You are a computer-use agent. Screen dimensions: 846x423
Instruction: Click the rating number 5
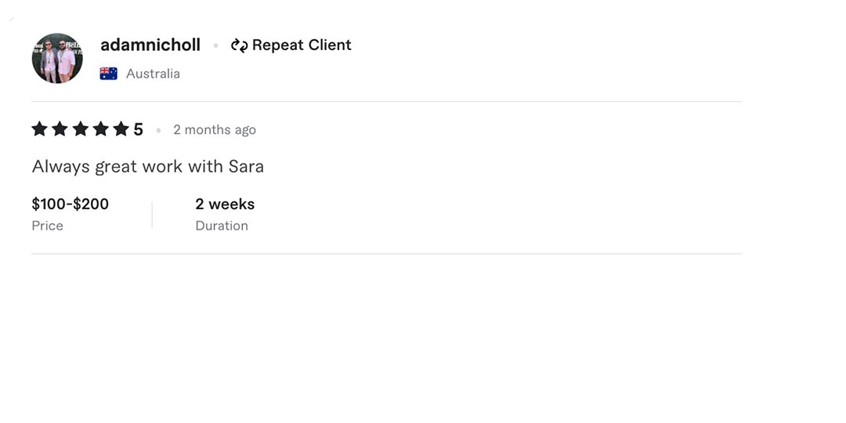tap(139, 129)
